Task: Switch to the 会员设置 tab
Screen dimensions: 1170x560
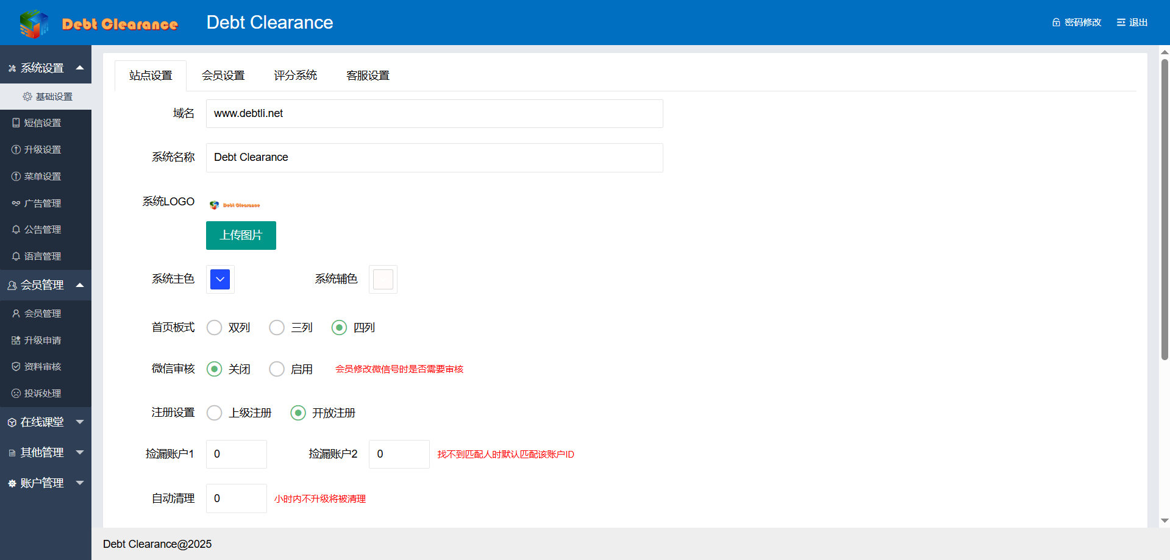Action: click(x=223, y=76)
